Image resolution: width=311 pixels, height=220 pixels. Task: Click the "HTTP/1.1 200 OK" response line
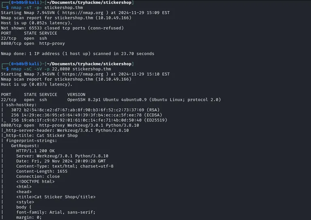pyautogui.click(x=36, y=151)
